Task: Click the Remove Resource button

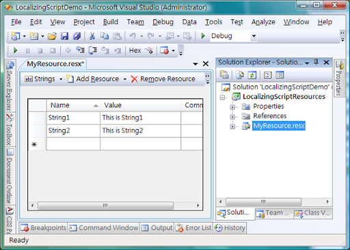Action: tap(163, 79)
